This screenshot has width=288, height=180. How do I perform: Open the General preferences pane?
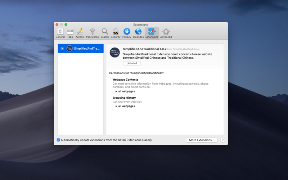pos(60,33)
